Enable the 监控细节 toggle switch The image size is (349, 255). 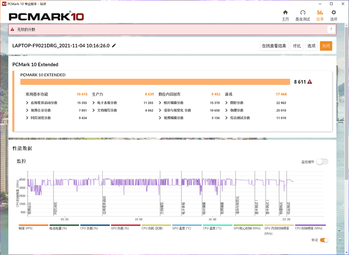(322, 162)
